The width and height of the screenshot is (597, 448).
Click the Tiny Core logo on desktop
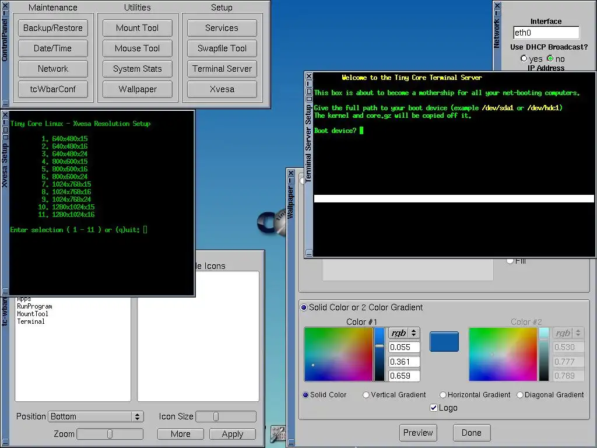[x=271, y=222]
